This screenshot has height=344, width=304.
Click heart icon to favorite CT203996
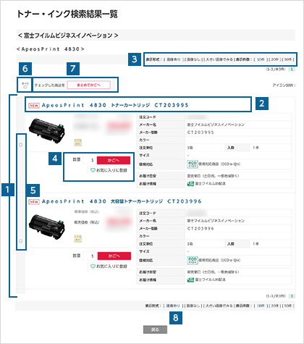click(x=93, y=267)
